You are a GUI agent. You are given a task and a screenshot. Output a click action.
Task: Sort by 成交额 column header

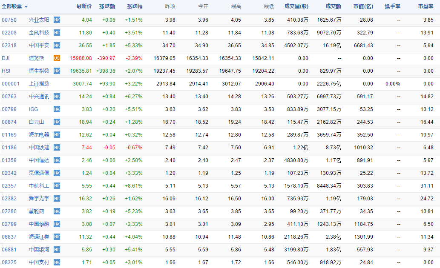334,6
